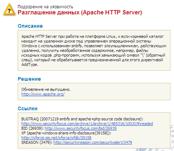Click the Обновление не выпущено text

tap(46, 89)
